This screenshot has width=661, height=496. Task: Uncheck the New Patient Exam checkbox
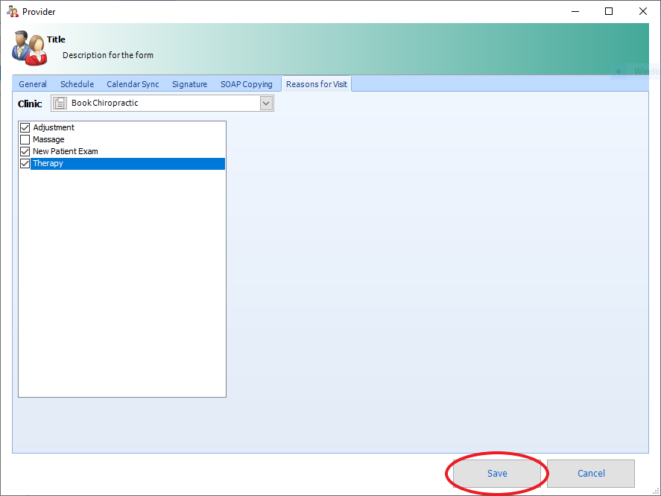pyautogui.click(x=25, y=152)
